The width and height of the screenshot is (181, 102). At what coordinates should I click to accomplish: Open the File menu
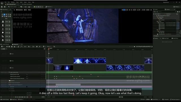(5, 2)
